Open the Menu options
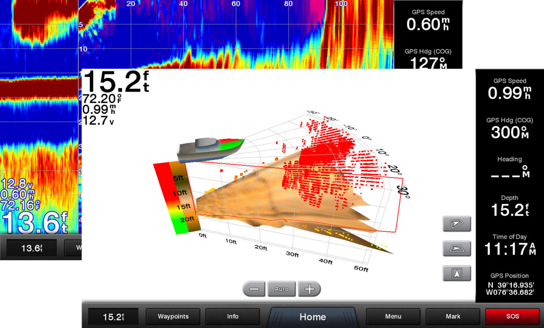Image resolution: width=544 pixels, height=328 pixels. click(393, 317)
